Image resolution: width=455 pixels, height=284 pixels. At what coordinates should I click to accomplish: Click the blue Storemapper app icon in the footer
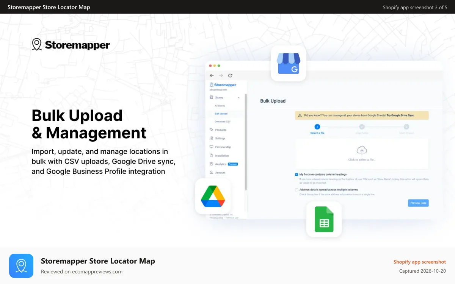[x=21, y=266]
